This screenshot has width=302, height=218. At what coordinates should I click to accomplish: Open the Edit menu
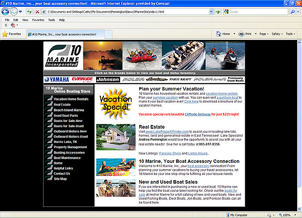tap(16, 20)
